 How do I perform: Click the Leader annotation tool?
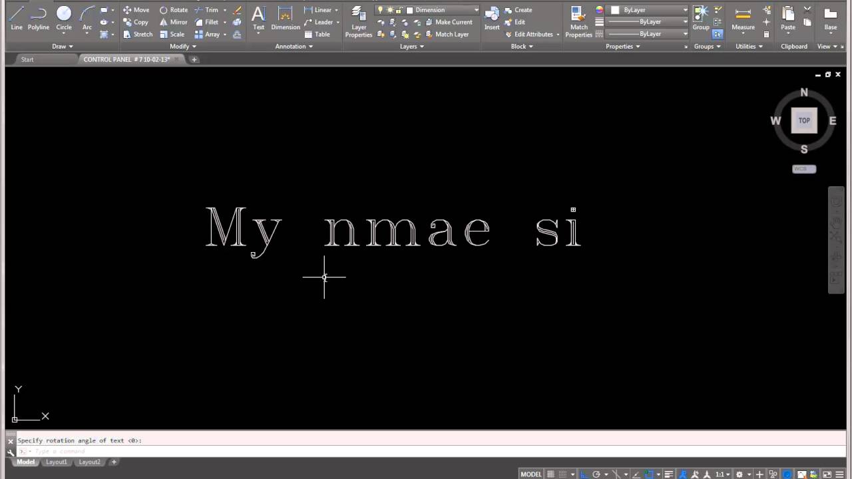pyautogui.click(x=319, y=22)
